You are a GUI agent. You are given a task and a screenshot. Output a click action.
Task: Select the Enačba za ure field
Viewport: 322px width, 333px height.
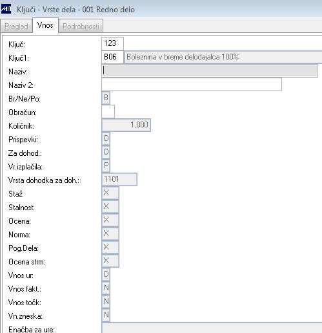coord(212,328)
